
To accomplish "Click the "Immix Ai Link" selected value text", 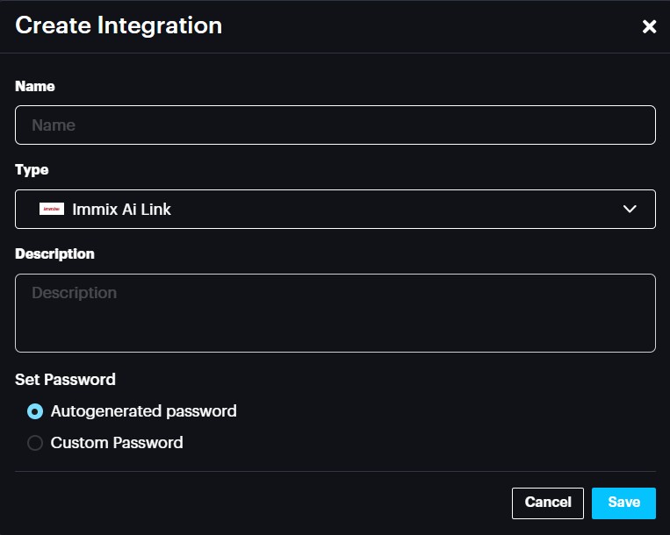I will tap(122, 209).
